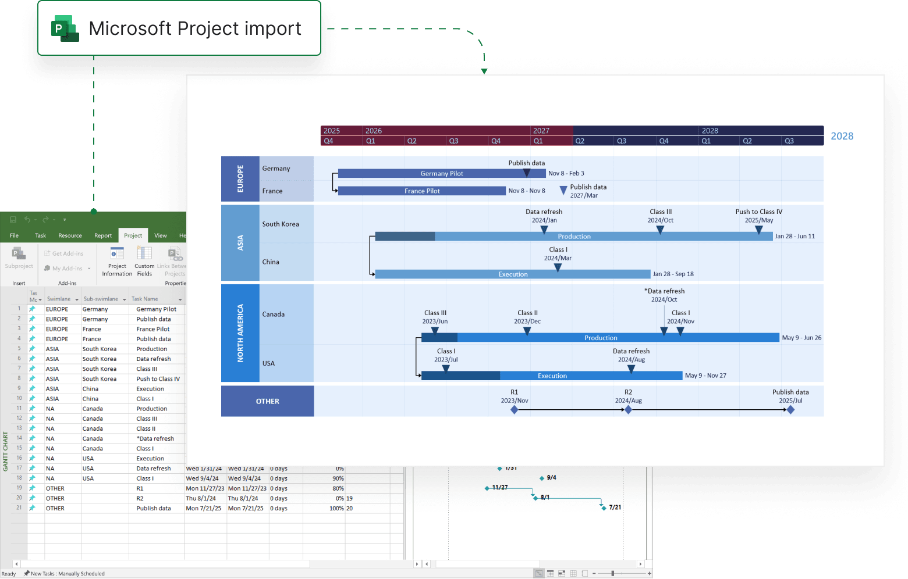Click the R1 2023/Nov milestone diamond
Image resolution: width=908 pixels, height=579 pixels.
coord(515,410)
